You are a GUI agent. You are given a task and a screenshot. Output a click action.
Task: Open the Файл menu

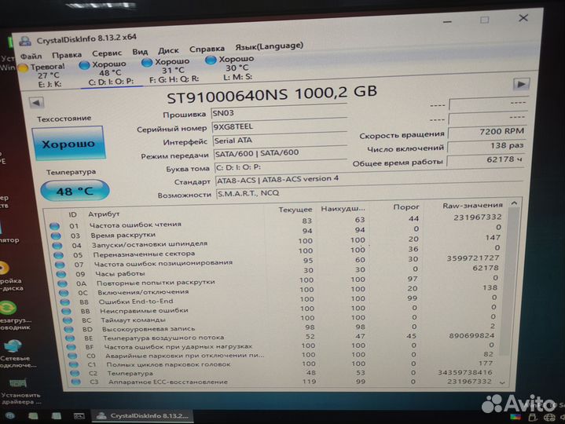[x=31, y=57]
